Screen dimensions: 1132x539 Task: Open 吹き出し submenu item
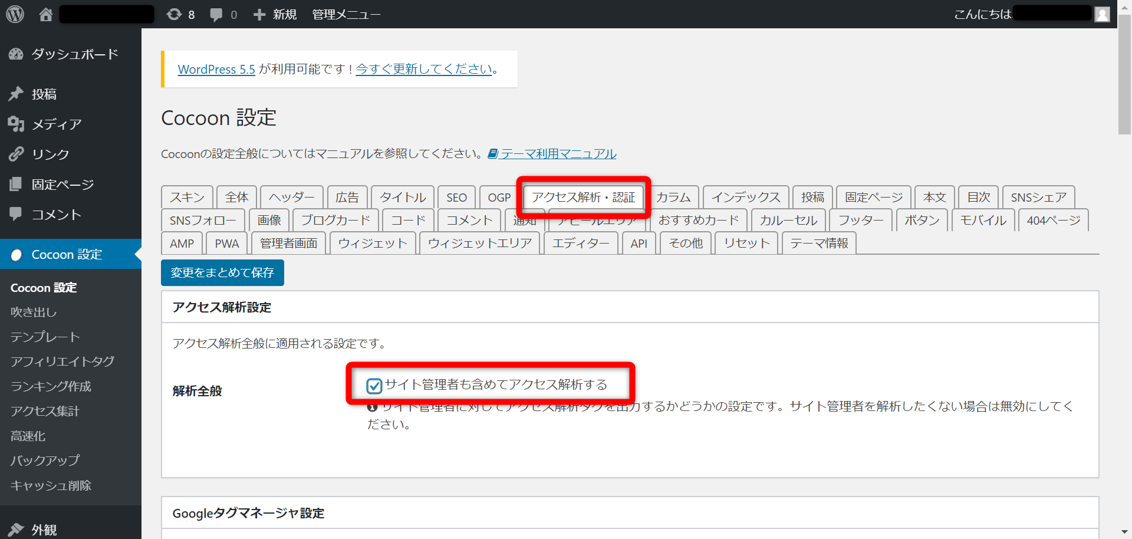34,312
